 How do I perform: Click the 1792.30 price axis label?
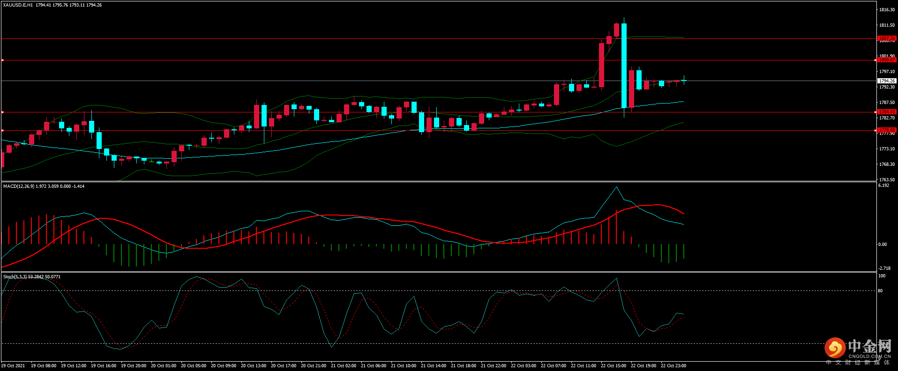[887, 87]
